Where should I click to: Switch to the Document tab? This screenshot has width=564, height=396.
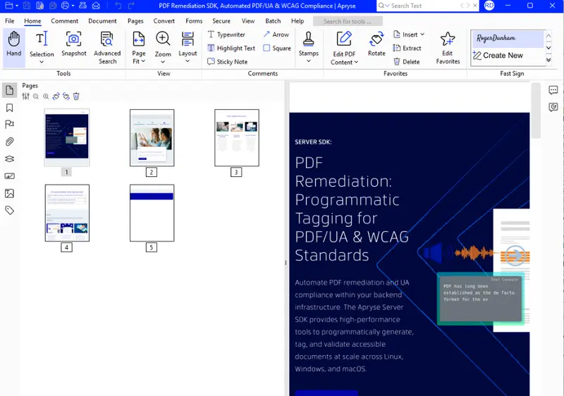(102, 21)
